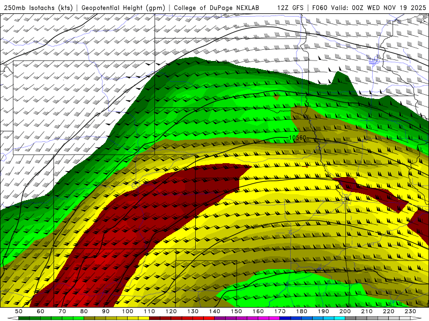Screen dimensions: 429x321
Task: Click the 'Geopotential Height (gpm)' title text
Action: [123, 8]
